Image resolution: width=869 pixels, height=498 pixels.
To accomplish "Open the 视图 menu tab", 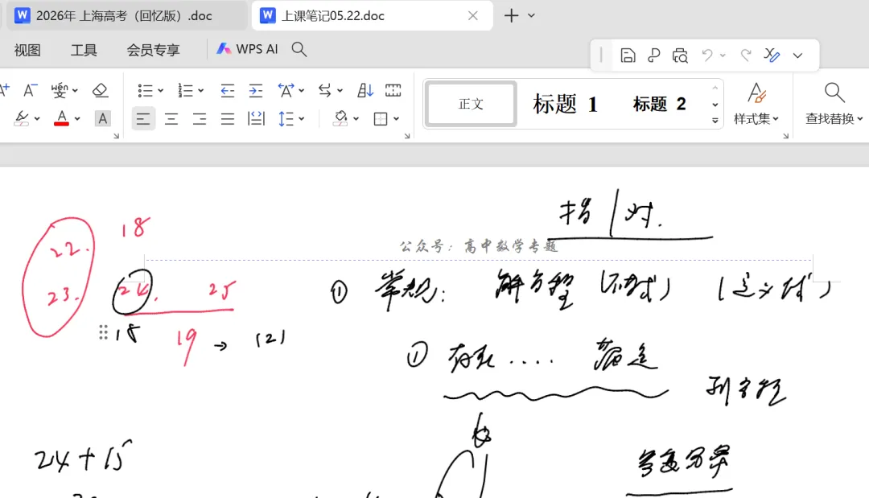I will click(27, 50).
